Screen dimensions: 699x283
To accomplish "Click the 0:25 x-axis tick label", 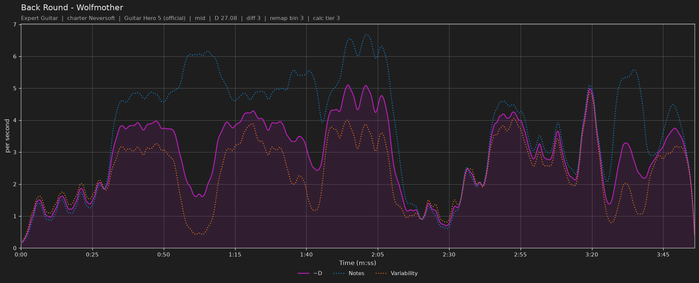I will point(92,254).
